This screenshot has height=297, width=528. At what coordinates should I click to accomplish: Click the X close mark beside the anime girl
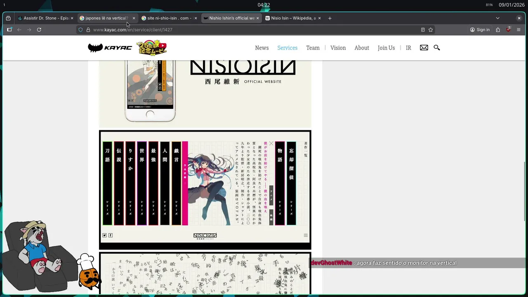click(x=271, y=144)
